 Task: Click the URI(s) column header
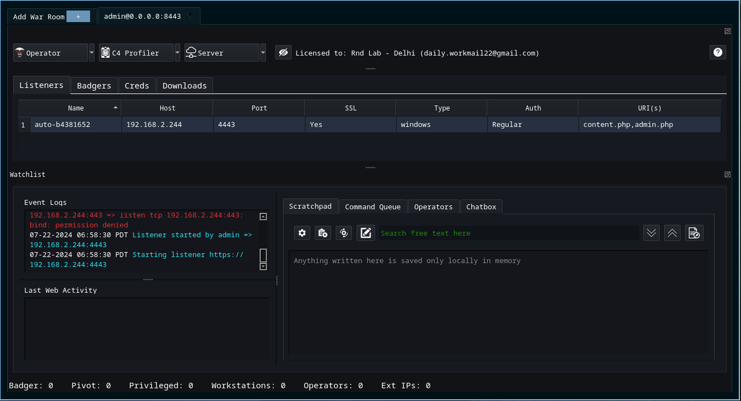pyautogui.click(x=650, y=108)
